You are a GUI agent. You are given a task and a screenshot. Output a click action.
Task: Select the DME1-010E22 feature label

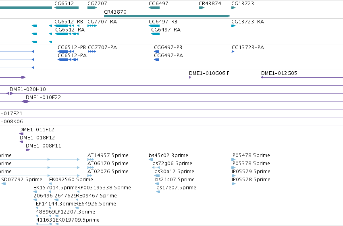(43, 97)
